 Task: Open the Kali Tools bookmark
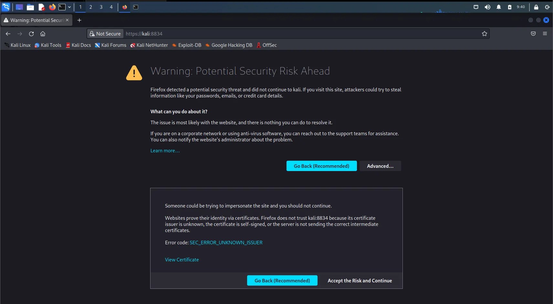[x=48, y=45]
